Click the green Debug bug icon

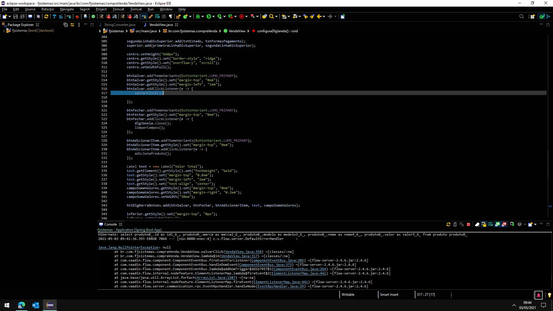click(198, 16)
